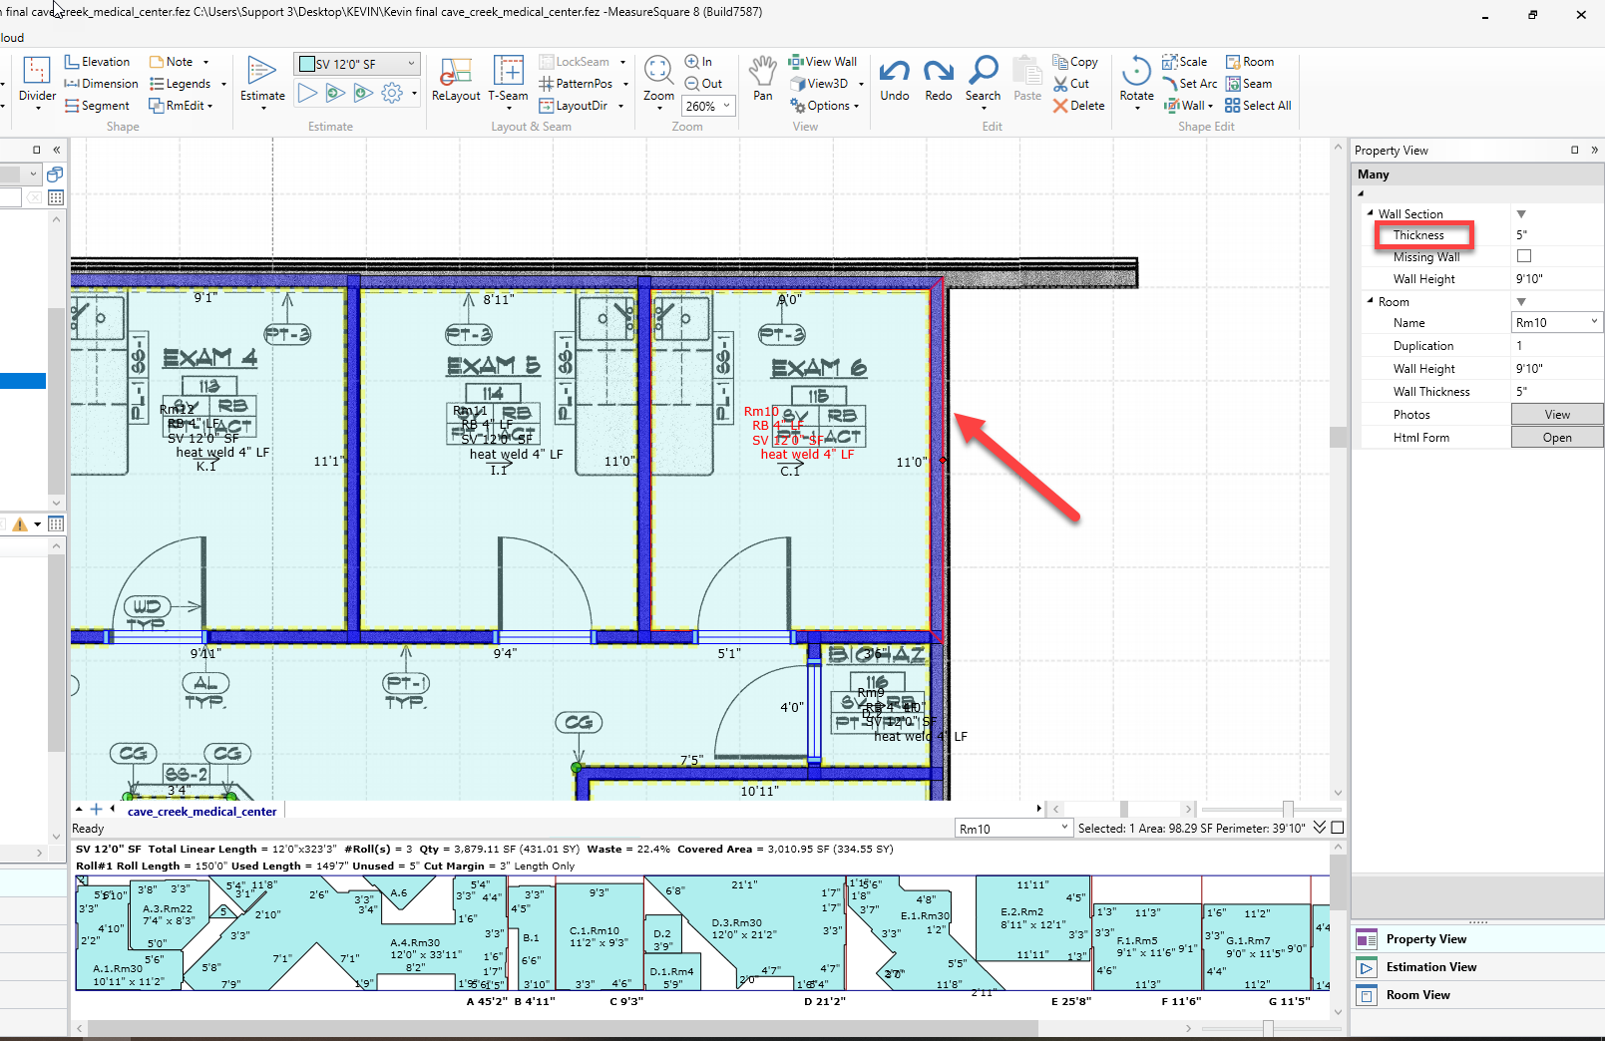Open the Options dropdown menu
The height and width of the screenshot is (1041, 1605).
pos(825,106)
